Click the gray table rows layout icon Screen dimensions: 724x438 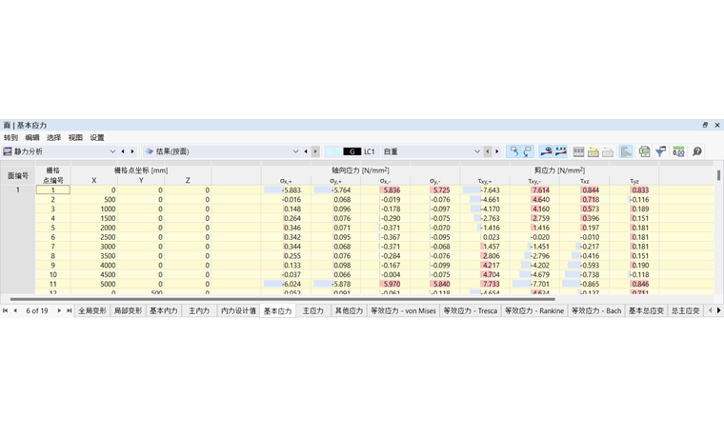click(578, 151)
